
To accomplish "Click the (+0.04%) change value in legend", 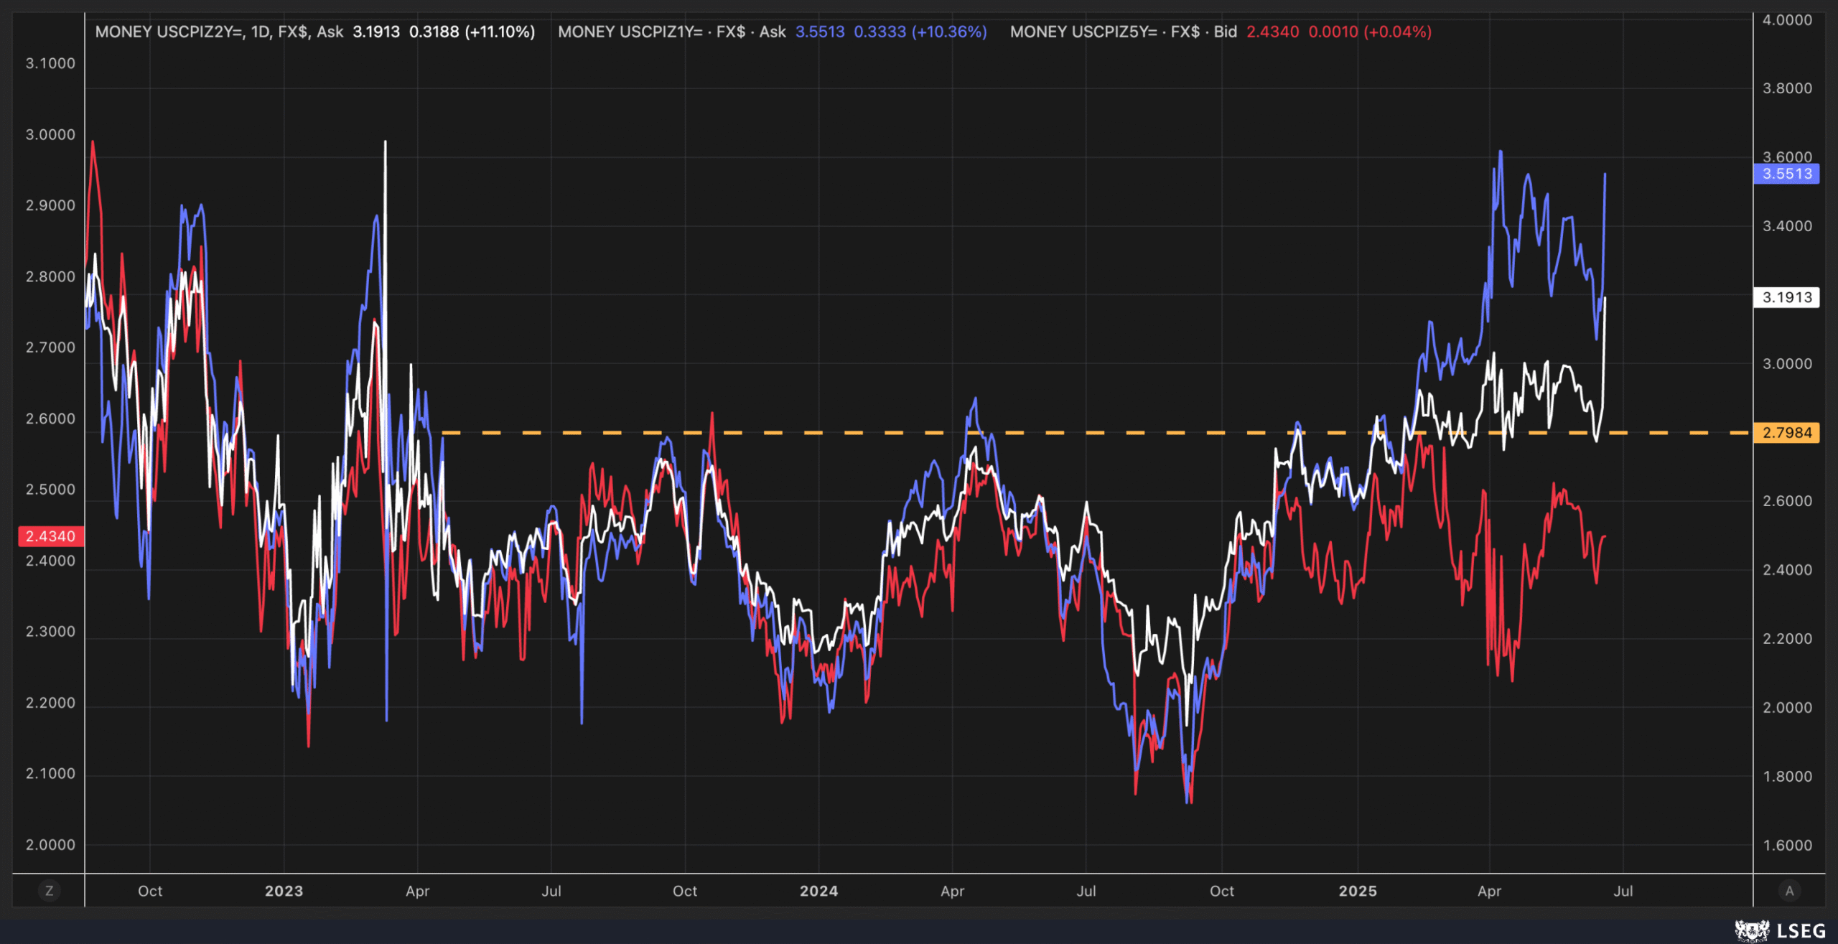I will (x=1397, y=32).
